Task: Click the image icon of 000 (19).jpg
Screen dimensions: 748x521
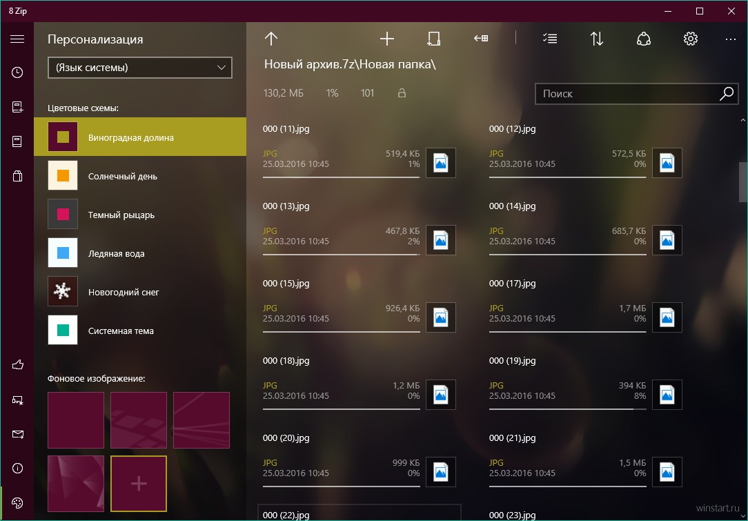Action: (x=667, y=395)
